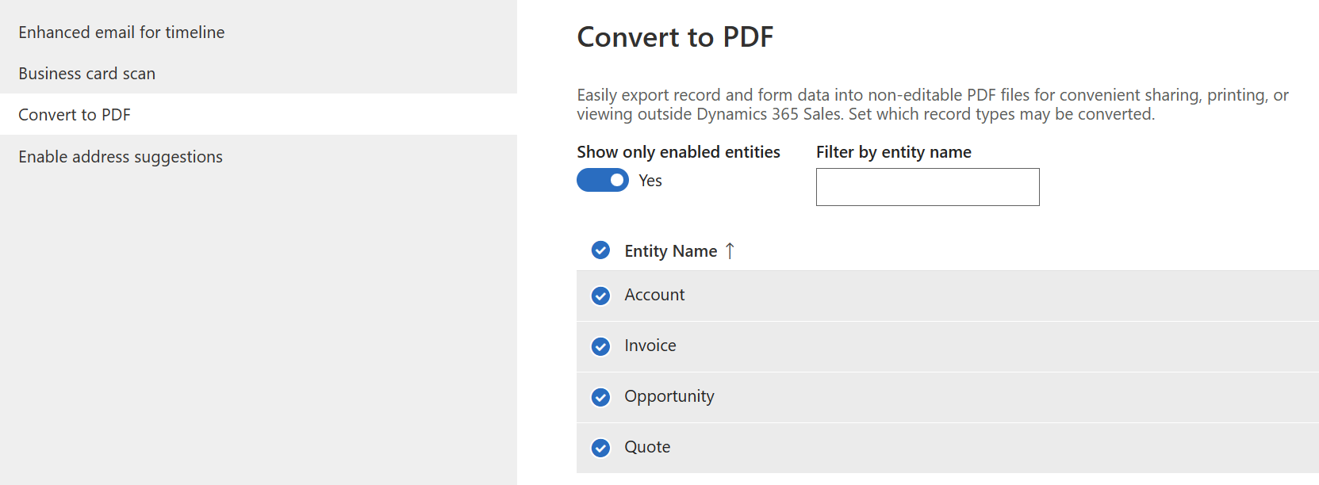
Task: Select the Opportunity entity name
Action: 669,396
